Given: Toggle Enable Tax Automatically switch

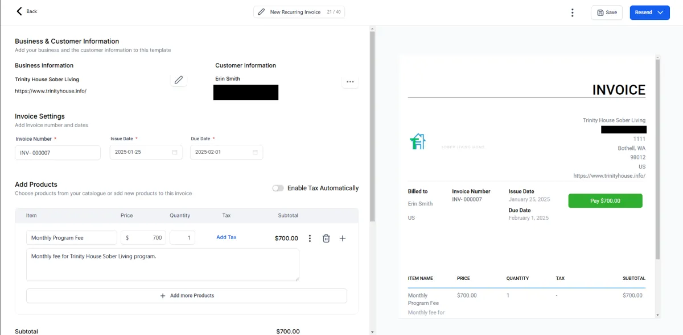Looking at the screenshot, I should 278,188.
